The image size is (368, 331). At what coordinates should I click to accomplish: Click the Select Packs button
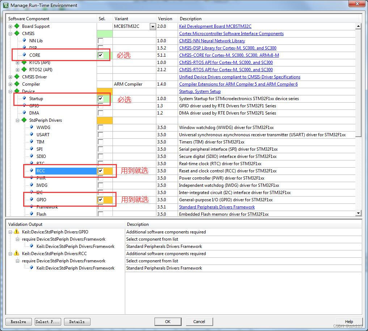point(47,322)
